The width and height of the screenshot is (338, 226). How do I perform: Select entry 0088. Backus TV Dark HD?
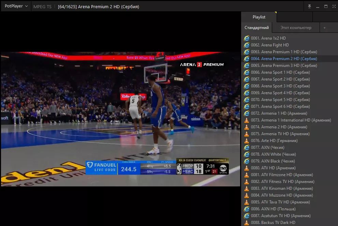[x=290, y=223]
